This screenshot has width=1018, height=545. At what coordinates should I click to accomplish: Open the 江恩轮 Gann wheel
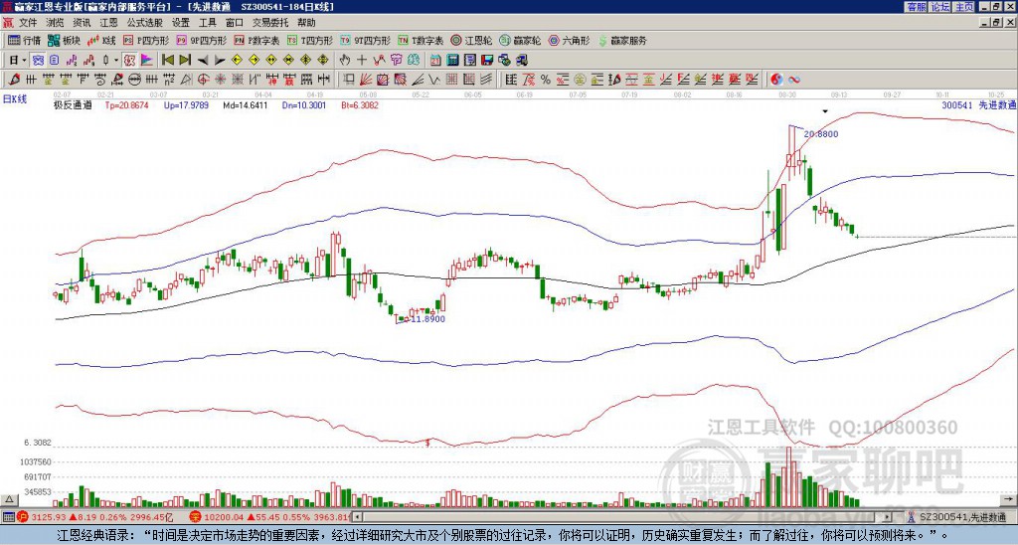coord(472,40)
